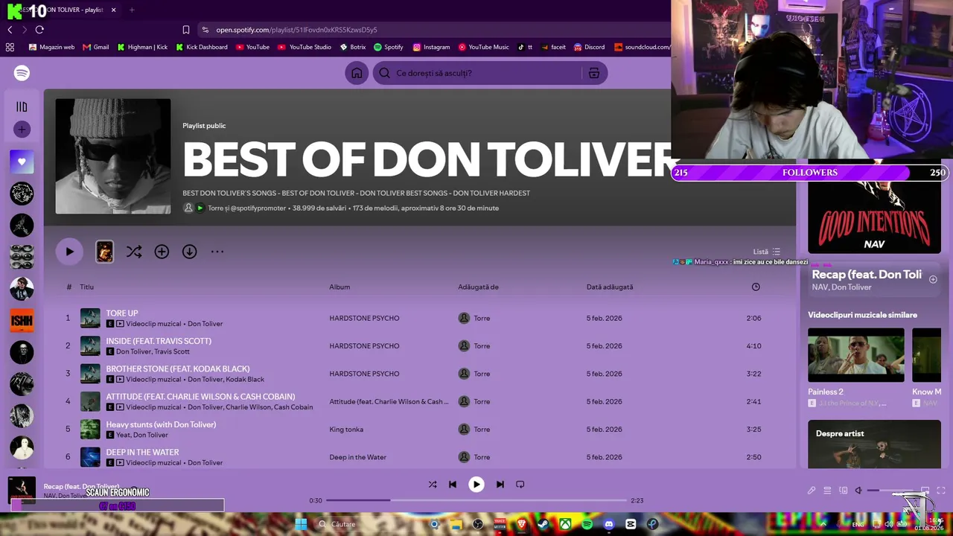Open the Kick Dashboard bookmark

click(202, 47)
